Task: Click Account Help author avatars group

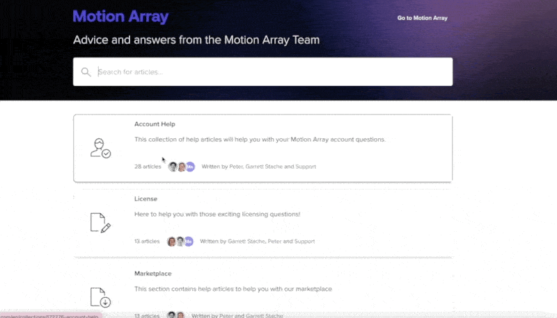Action: (x=182, y=167)
